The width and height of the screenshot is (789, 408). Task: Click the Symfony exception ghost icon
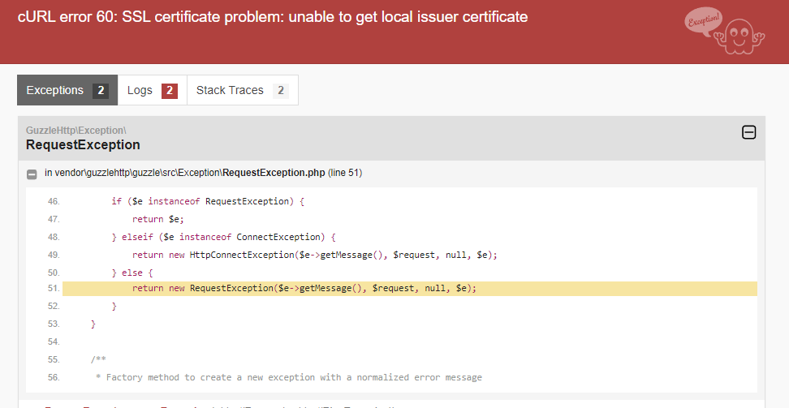pos(725,31)
